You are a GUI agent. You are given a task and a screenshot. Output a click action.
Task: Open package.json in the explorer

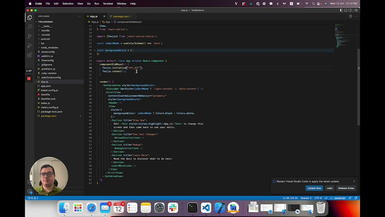click(x=49, y=116)
